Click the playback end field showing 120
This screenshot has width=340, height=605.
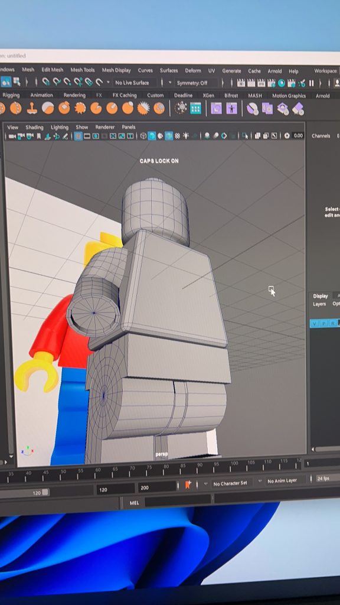coord(115,490)
